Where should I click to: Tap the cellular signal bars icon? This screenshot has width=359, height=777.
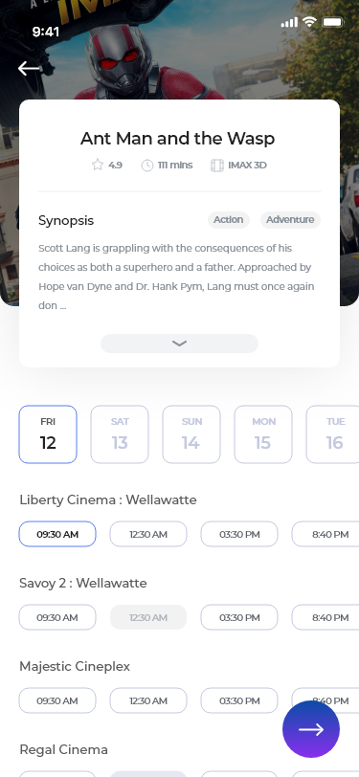point(289,22)
